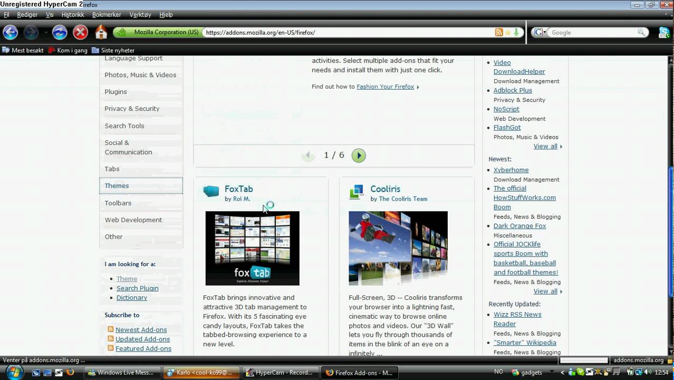Open the Adblock Plus link
The height and width of the screenshot is (380, 674).
513,90
